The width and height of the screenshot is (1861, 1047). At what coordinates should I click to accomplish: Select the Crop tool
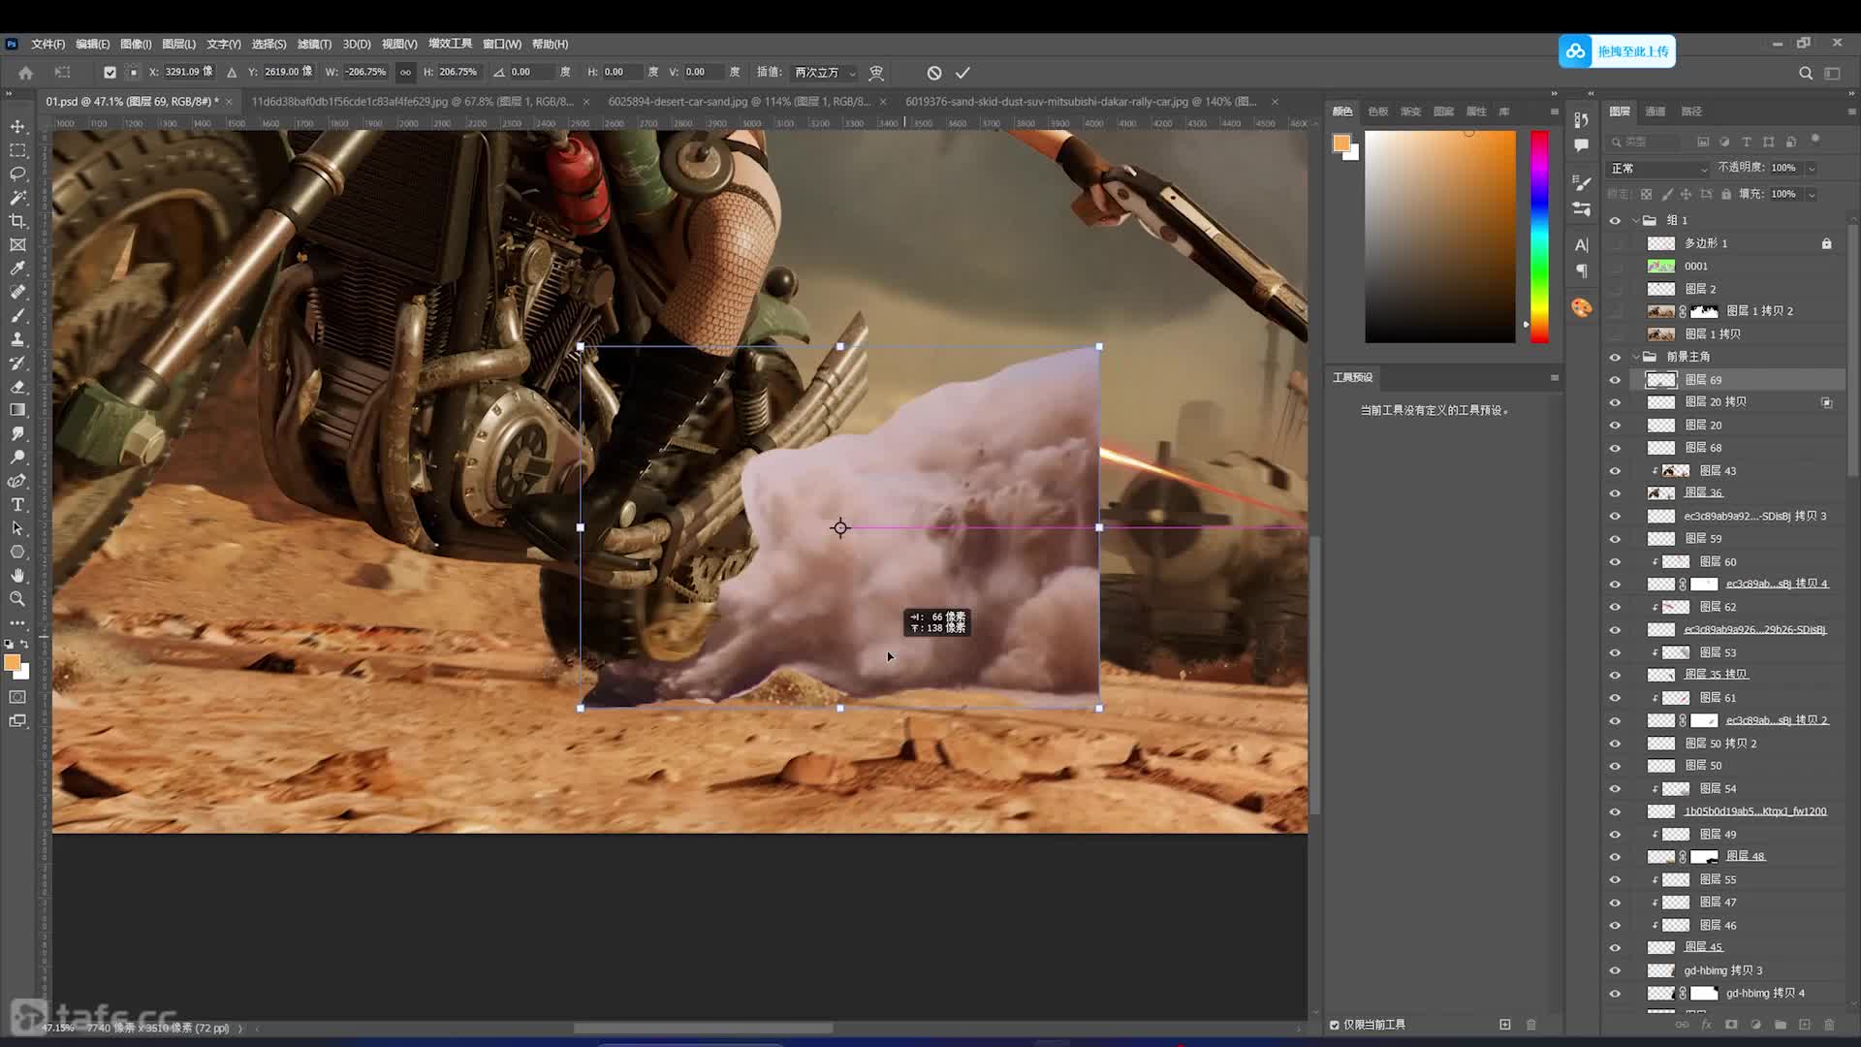click(17, 221)
